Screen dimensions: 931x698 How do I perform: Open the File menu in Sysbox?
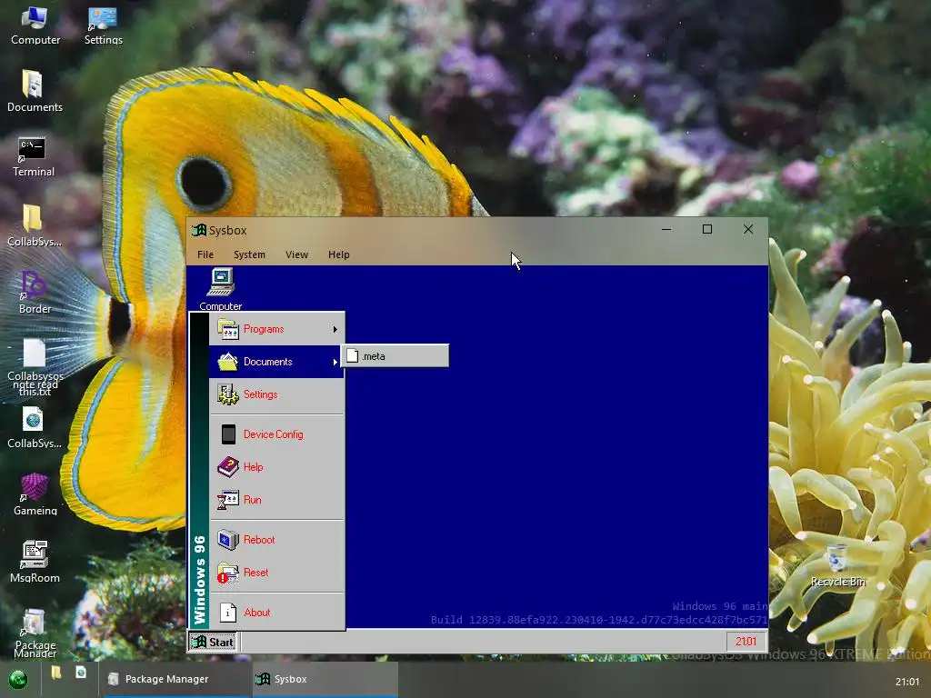[x=205, y=254]
